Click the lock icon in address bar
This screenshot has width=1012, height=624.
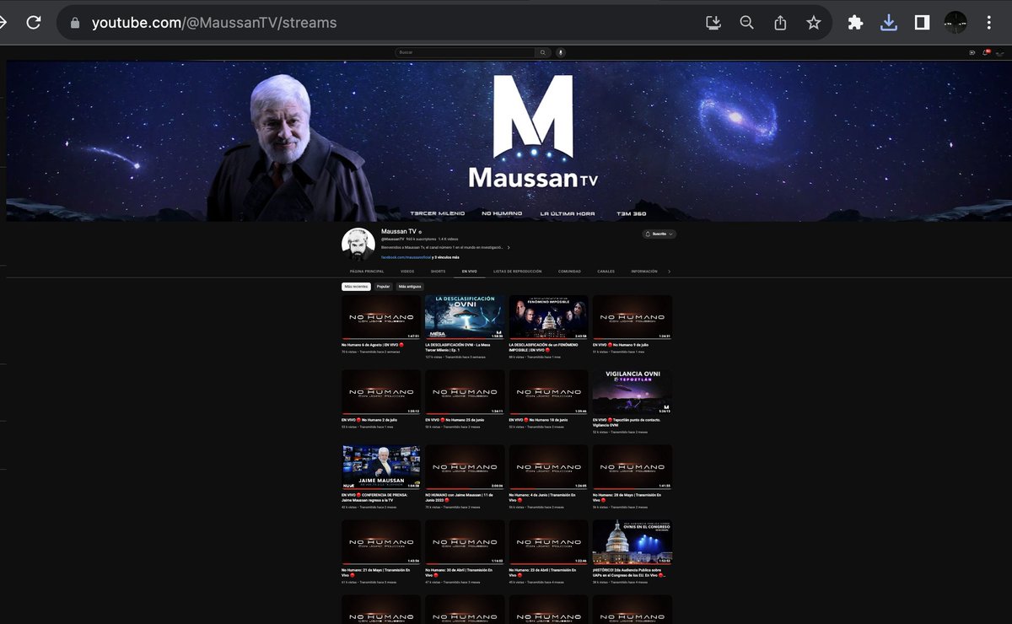tap(75, 23)
